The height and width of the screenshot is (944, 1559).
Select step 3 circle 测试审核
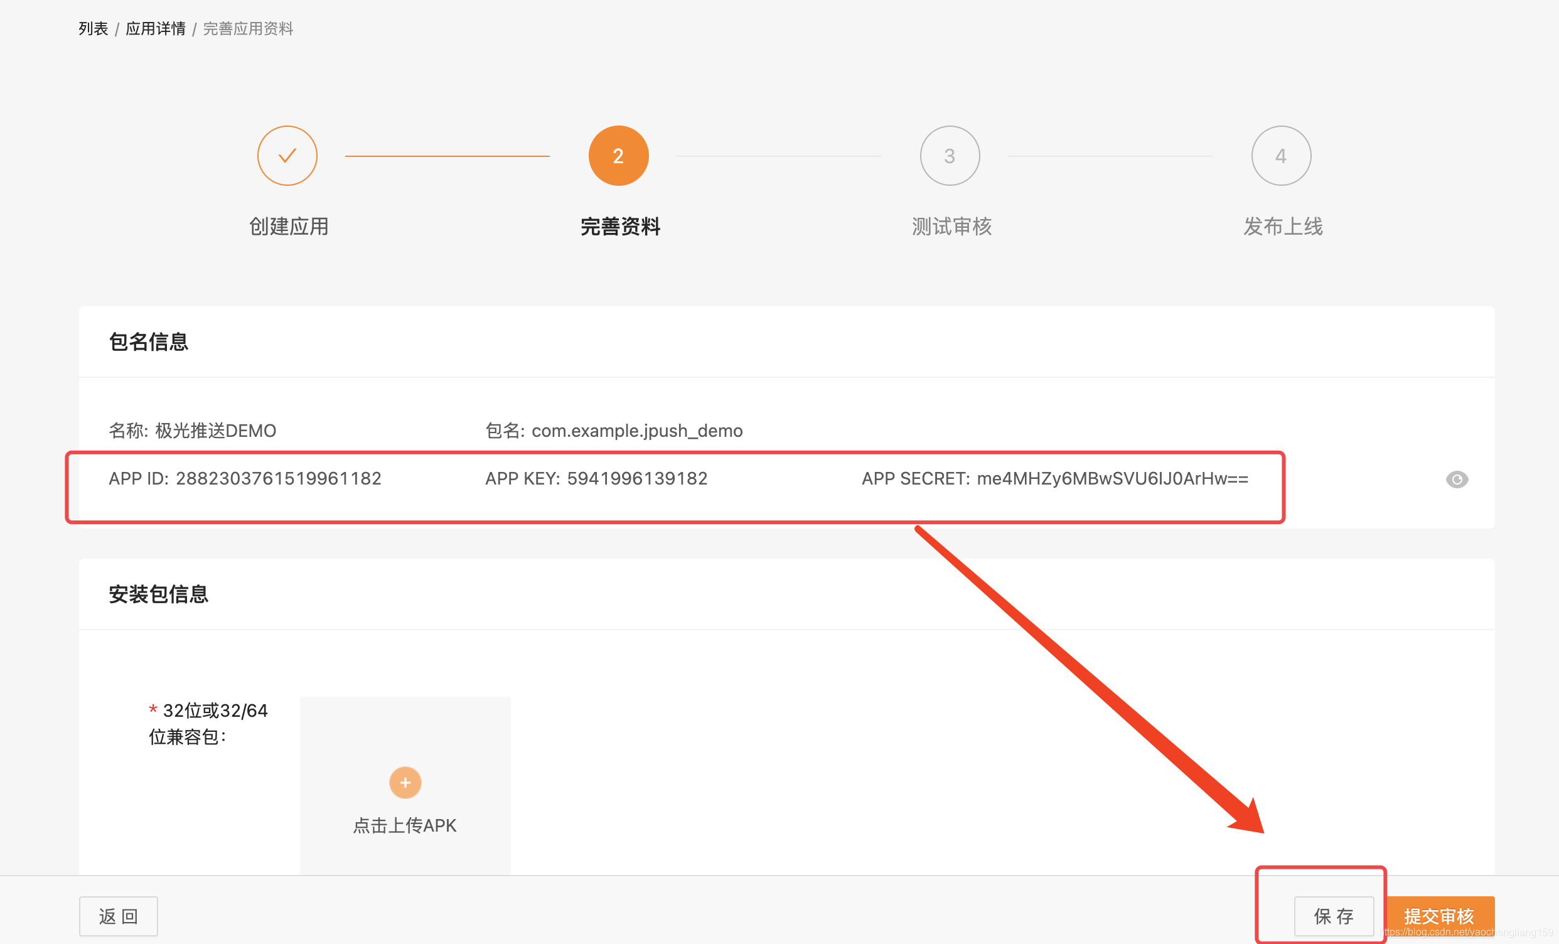[x=950, y=156]
